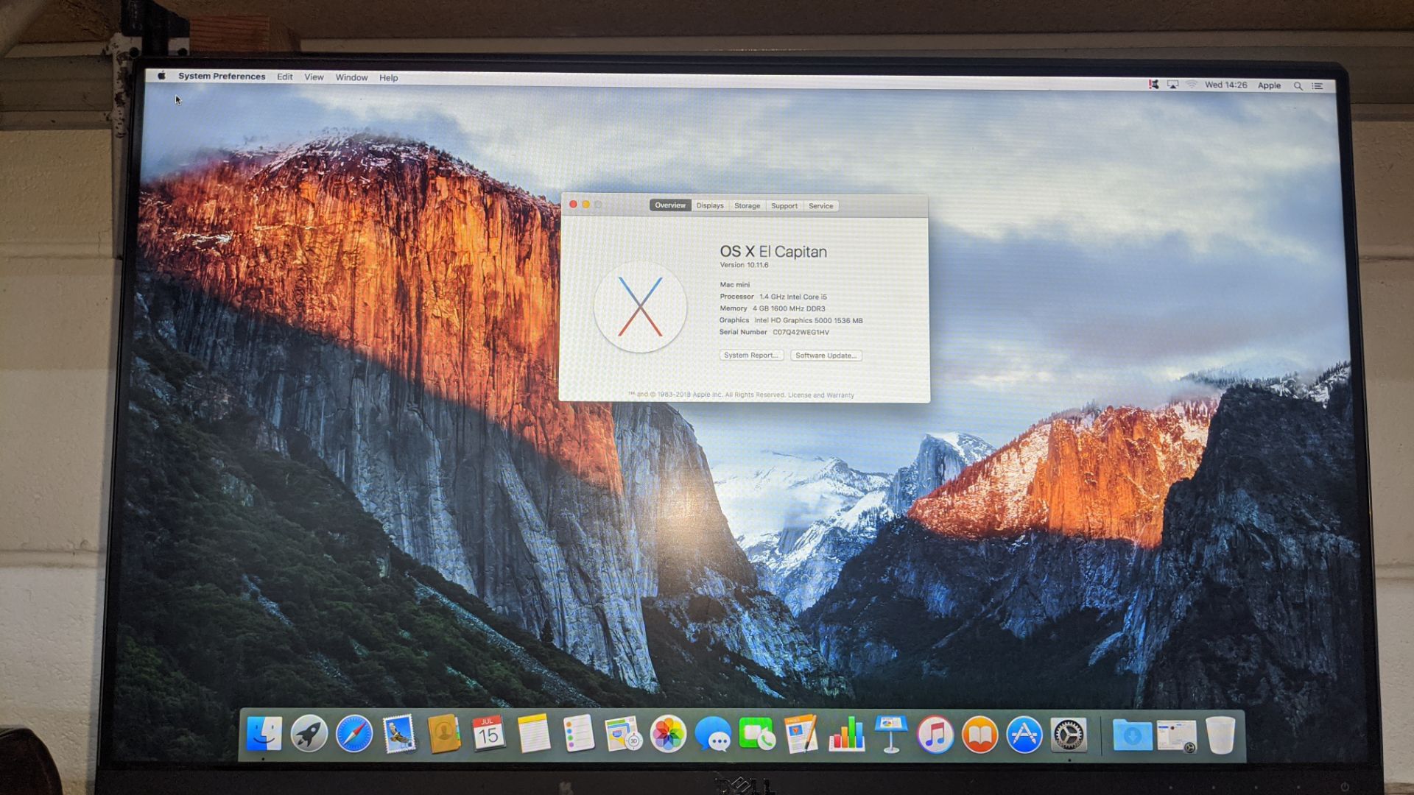Click the Wed 14:26 clock

click(x=1225, y=85)
